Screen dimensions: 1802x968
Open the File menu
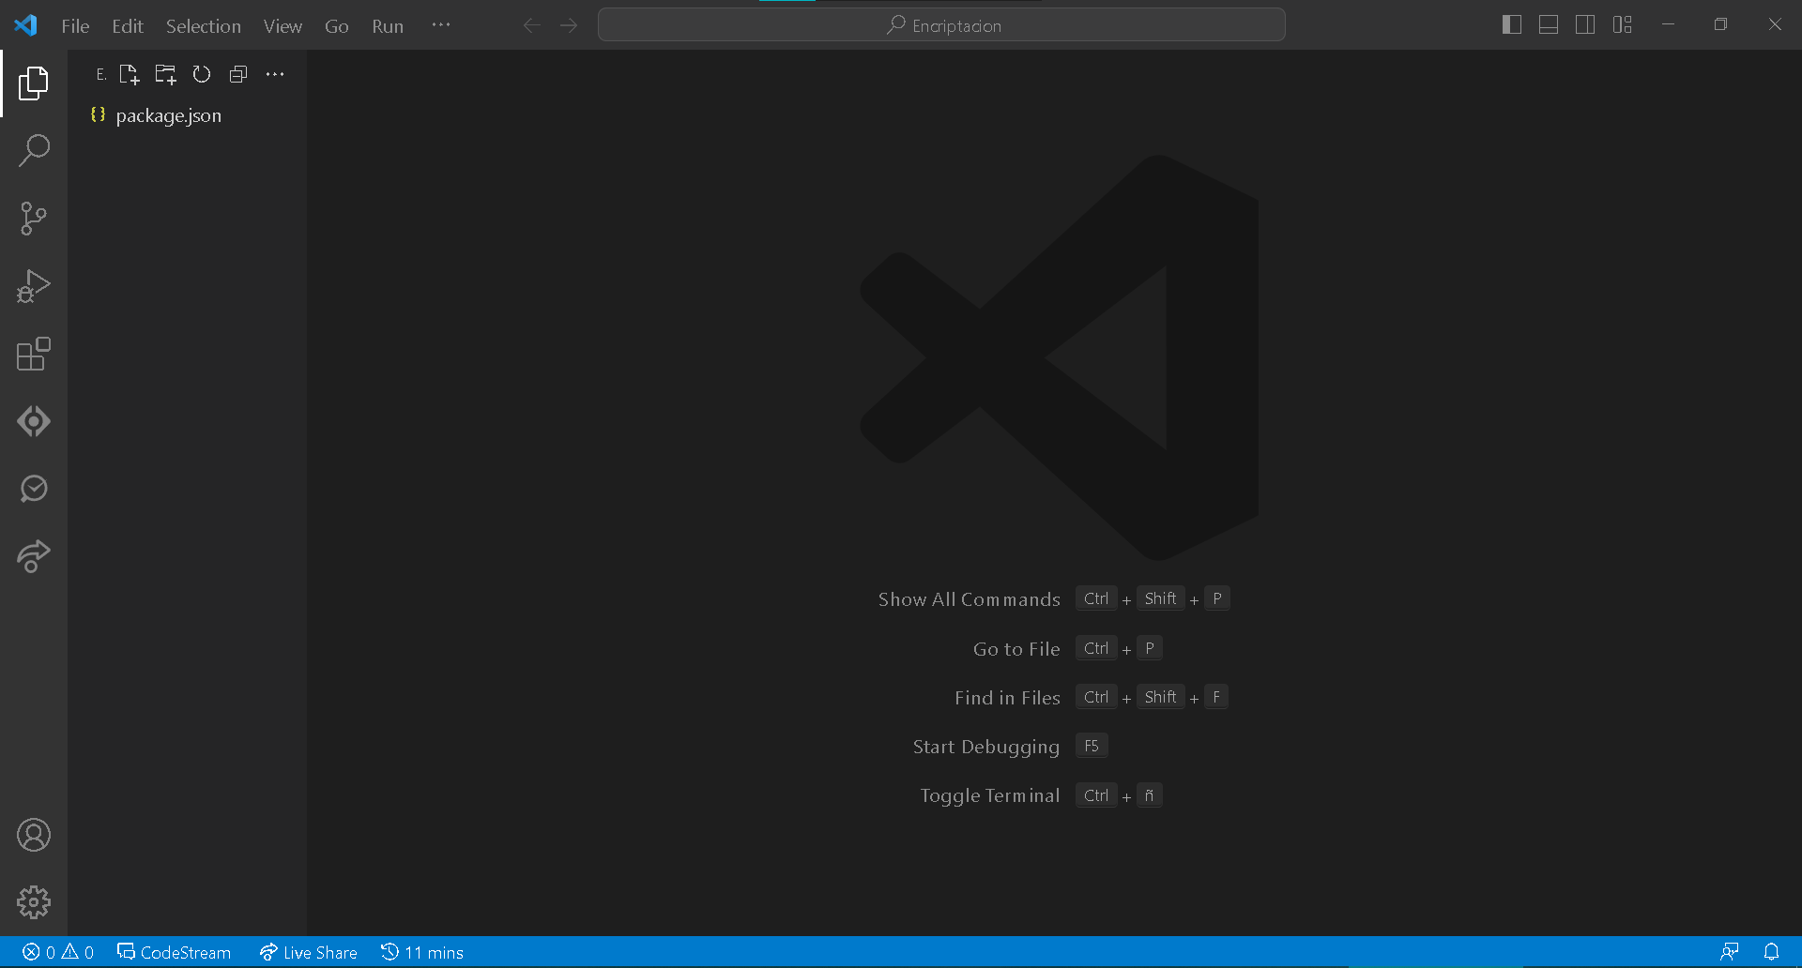coord(75,26)
